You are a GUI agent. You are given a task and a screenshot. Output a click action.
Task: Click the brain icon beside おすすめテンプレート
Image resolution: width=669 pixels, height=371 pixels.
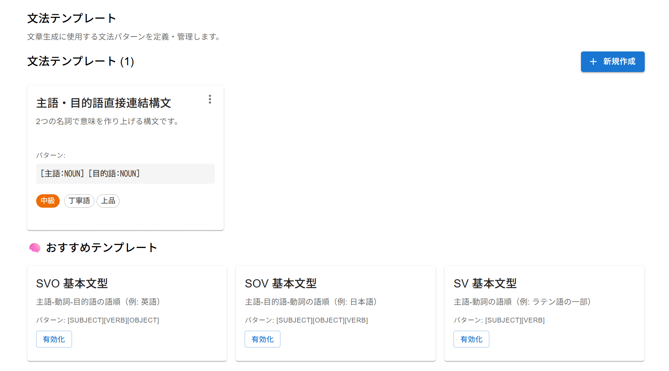click(35, 248)
